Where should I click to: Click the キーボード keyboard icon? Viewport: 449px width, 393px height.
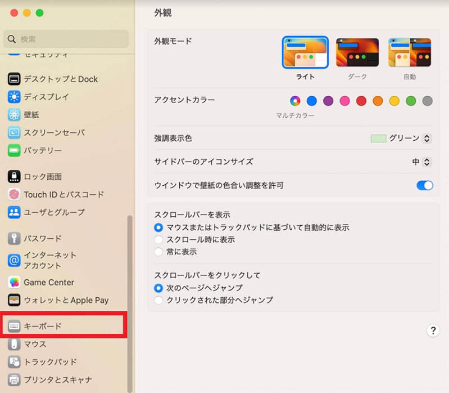point(14,326)
